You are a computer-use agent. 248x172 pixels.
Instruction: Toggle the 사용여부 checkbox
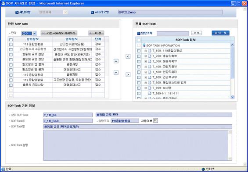(156, 121)
